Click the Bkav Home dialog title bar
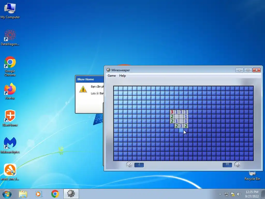Image resolution: width=265 pixels, height=199 pixels. coord(90,79)
